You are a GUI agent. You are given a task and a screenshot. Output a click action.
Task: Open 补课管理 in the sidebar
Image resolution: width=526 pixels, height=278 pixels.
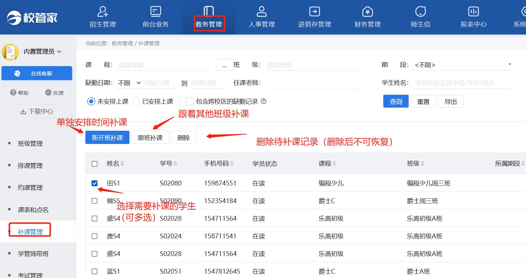(30, 232)
